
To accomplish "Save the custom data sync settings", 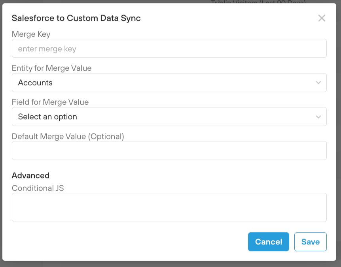I will coord(310,242).
